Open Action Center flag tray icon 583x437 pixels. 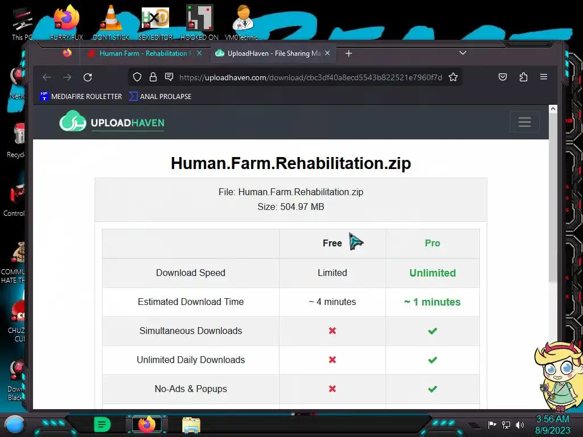[492, 424]
